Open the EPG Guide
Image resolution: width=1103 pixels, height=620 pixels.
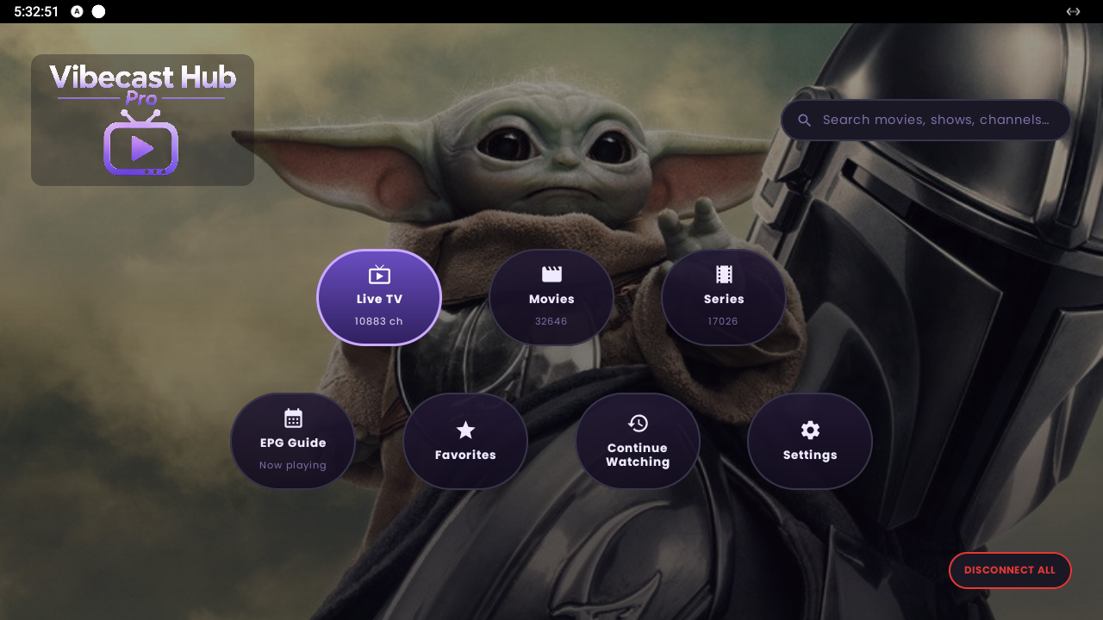click(293, 442)
